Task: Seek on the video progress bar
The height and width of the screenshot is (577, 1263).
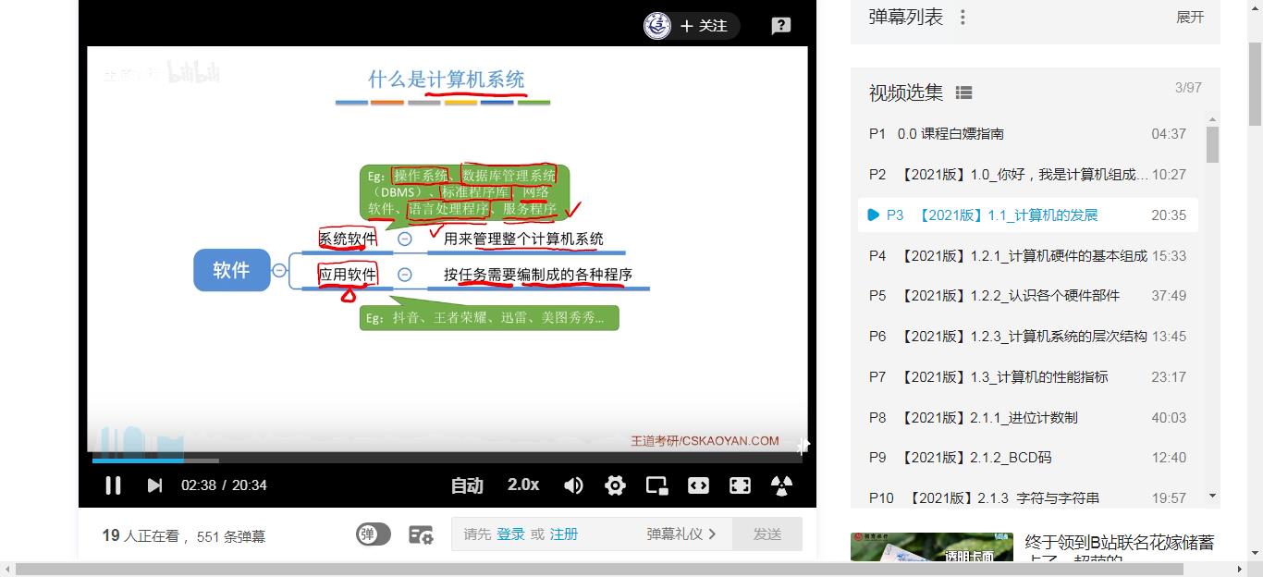Action: (448, 460)
